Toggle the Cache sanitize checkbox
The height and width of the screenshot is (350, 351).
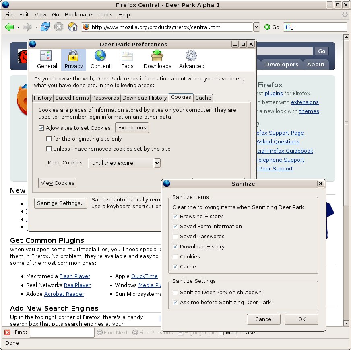coord(175,267)
